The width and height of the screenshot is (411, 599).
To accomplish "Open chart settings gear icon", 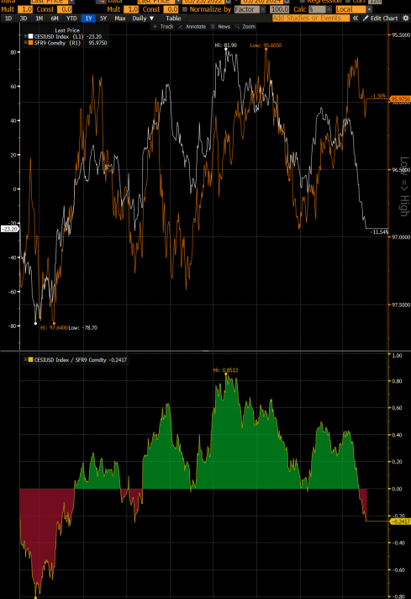I will (406, 18).
